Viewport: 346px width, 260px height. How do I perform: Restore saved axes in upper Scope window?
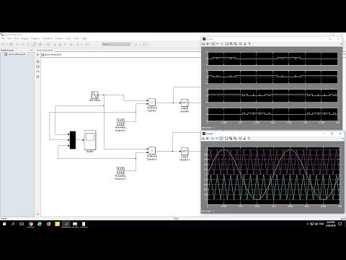(x=235, y=43)
